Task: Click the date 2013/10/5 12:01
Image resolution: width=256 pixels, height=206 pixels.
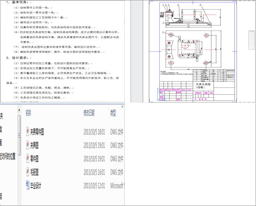Action: coord(94,185)
